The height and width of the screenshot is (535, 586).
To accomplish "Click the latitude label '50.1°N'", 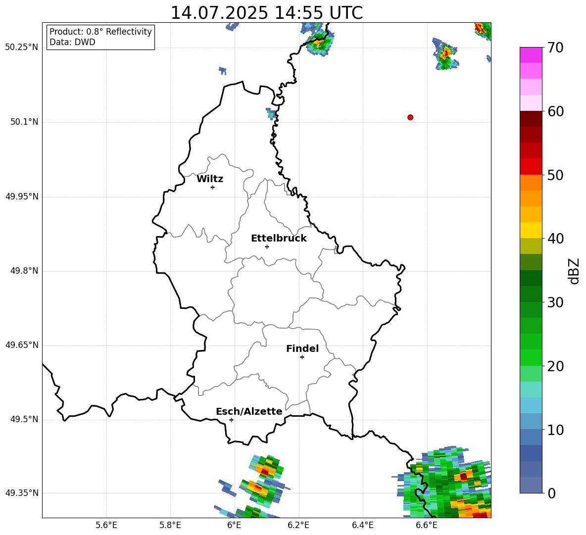I will (24, 122).
